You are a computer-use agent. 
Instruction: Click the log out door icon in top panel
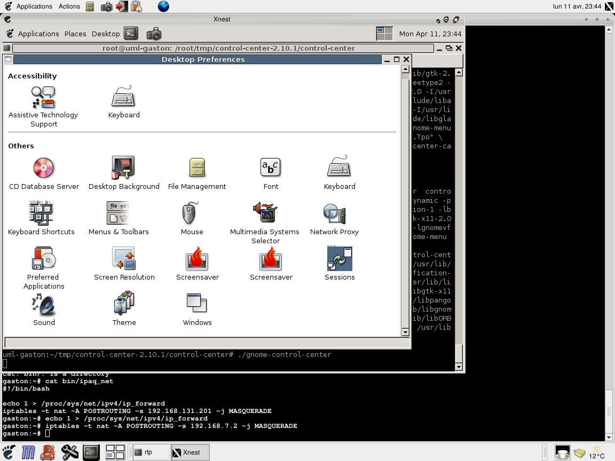point(122,6)
